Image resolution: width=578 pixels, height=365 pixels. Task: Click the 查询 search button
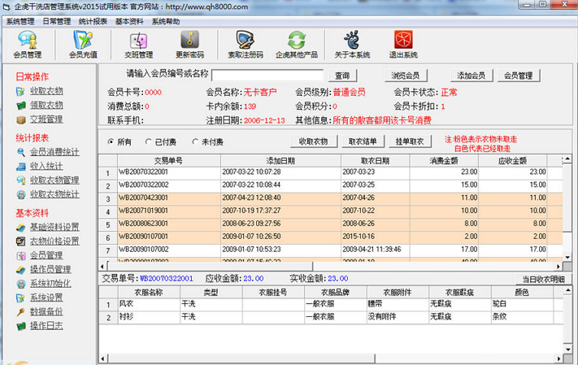[x=342, y=76]
